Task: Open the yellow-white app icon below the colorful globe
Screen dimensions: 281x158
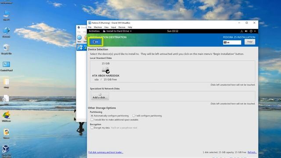Action: pos(7,133)
